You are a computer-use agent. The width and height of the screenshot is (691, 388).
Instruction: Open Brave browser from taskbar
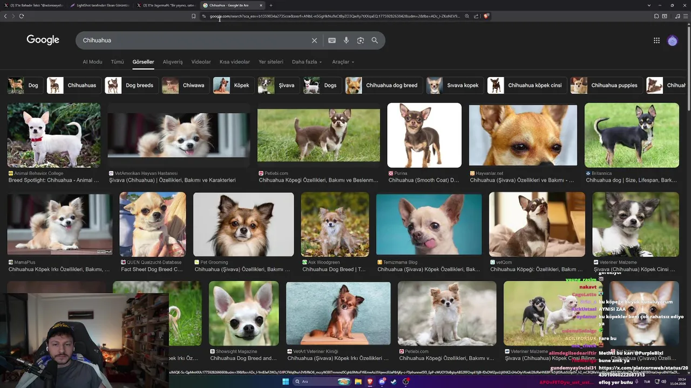(x=370, y=382)
